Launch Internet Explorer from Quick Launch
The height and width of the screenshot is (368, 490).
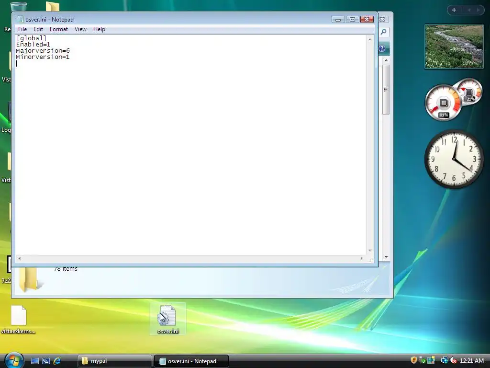57,361
